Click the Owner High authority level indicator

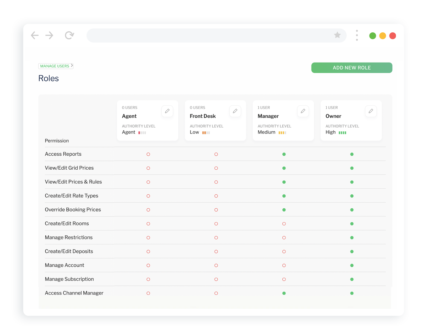(342, 132)
